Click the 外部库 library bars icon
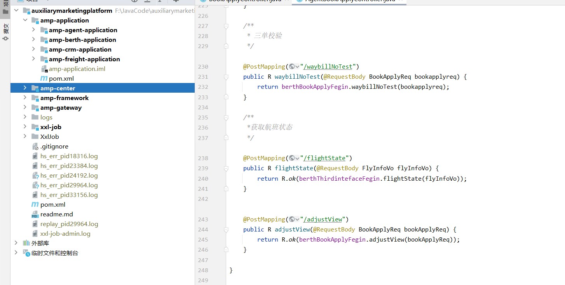Screen dimensions: 565x285 26,243
